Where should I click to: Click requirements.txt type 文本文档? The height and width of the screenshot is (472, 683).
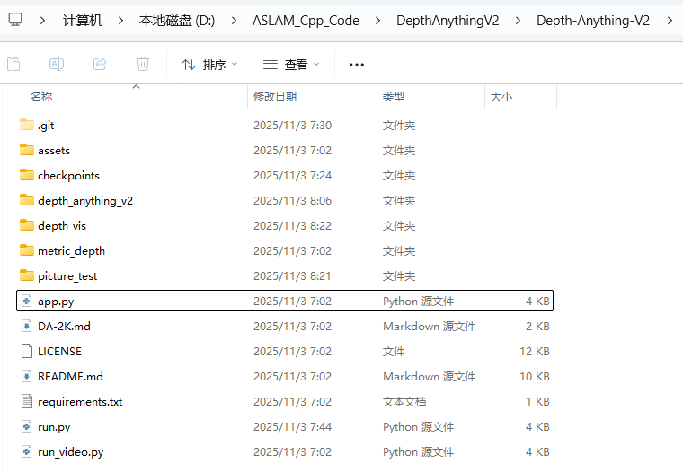404,401
